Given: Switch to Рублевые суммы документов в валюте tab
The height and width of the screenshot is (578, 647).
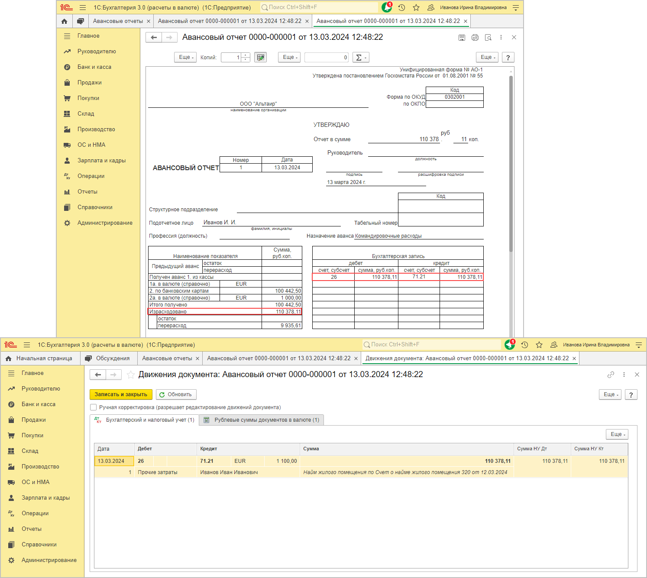Looking at the screenshot, I should 262,420.
